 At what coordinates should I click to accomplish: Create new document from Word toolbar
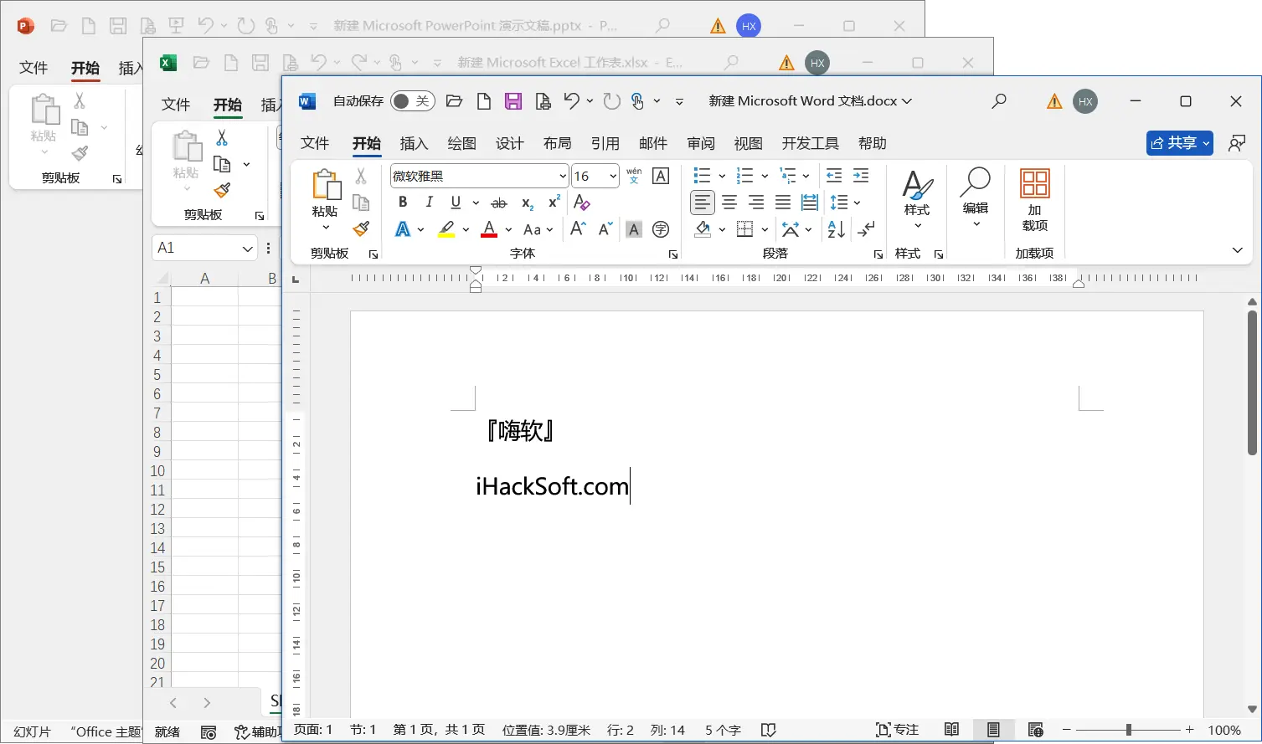(x=483, y=101)
